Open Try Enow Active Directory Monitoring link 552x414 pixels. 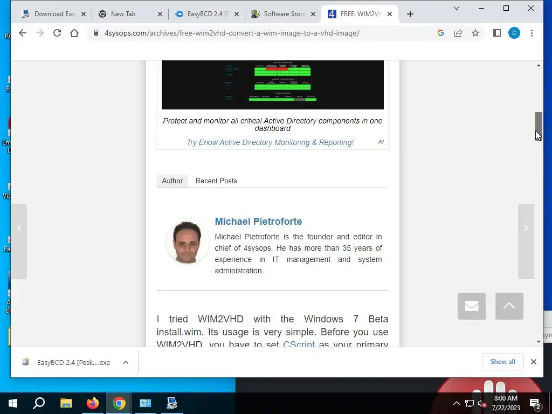click(270, 142)
